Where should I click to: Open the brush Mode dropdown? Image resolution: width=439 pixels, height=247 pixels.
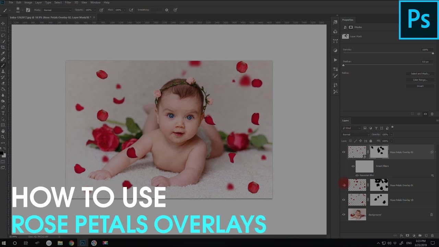click(x=57, y=10)
